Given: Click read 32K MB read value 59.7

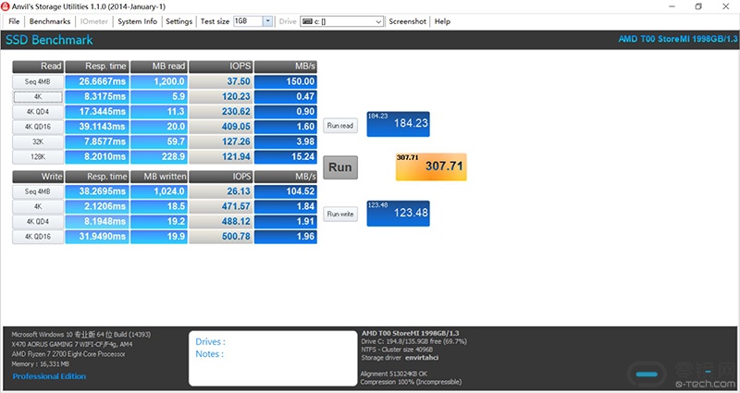Looking at the screenshot, I should point(159,141).
